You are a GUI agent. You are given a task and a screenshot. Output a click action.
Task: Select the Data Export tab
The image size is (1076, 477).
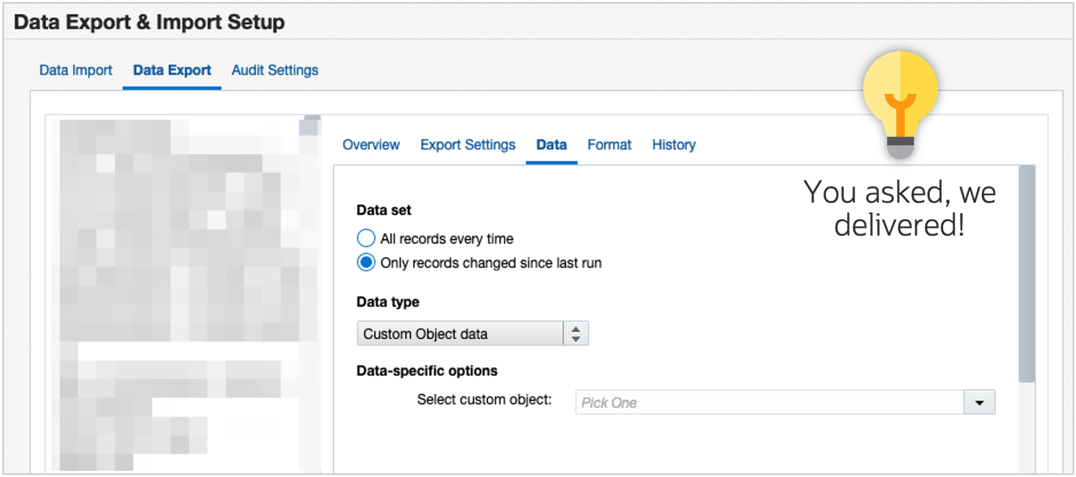coord(172,71)
